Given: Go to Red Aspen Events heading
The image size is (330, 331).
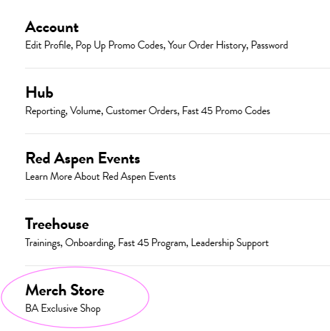Looking at the screenshot, I should pyautogui.click(x=83, y=158).
